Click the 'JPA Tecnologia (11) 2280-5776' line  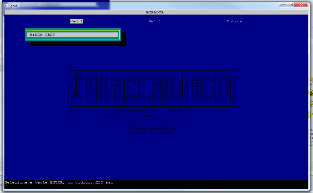pos(152,111)
